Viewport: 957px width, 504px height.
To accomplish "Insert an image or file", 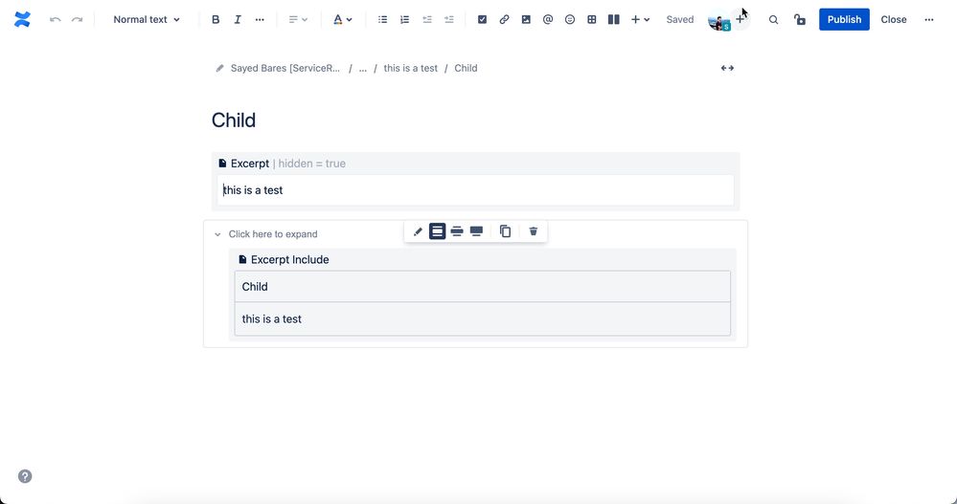I will click(x=526, y=19).
